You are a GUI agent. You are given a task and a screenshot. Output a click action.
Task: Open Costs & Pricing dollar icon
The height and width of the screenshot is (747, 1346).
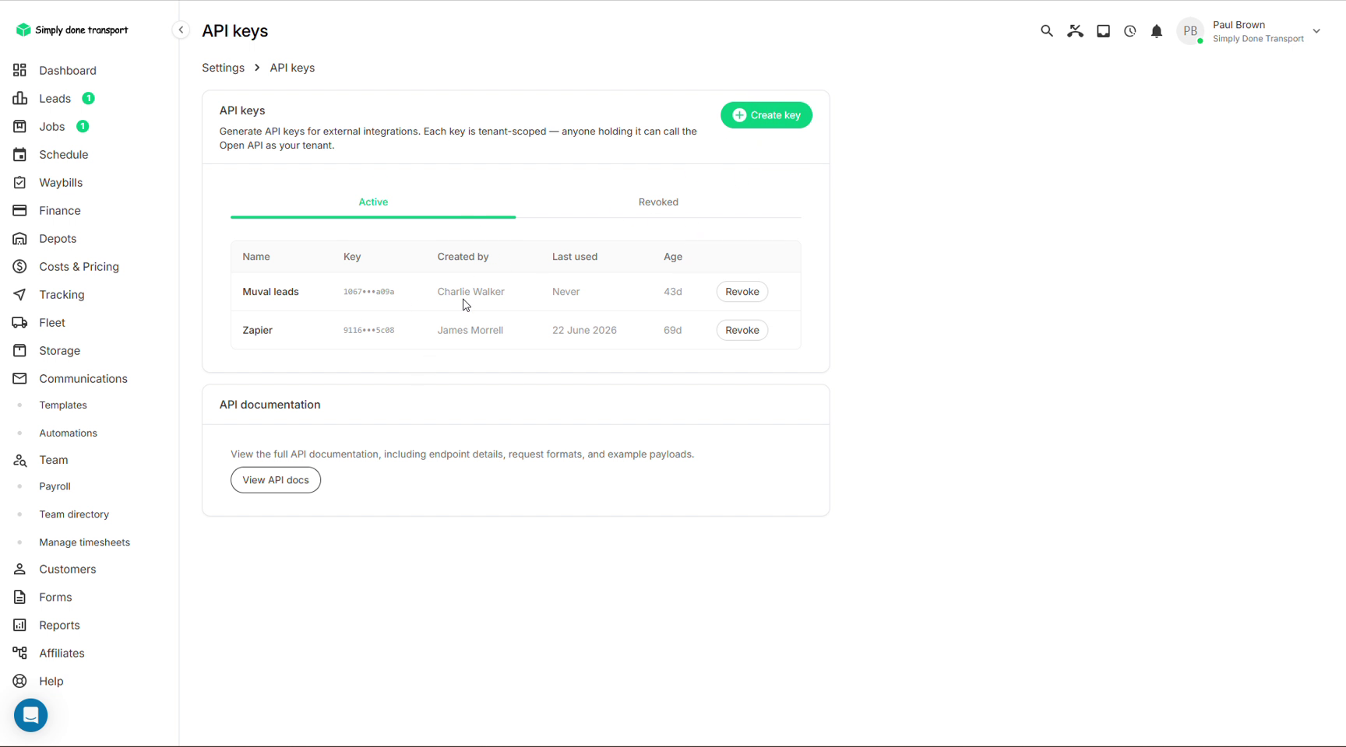(x=19, y=266)
